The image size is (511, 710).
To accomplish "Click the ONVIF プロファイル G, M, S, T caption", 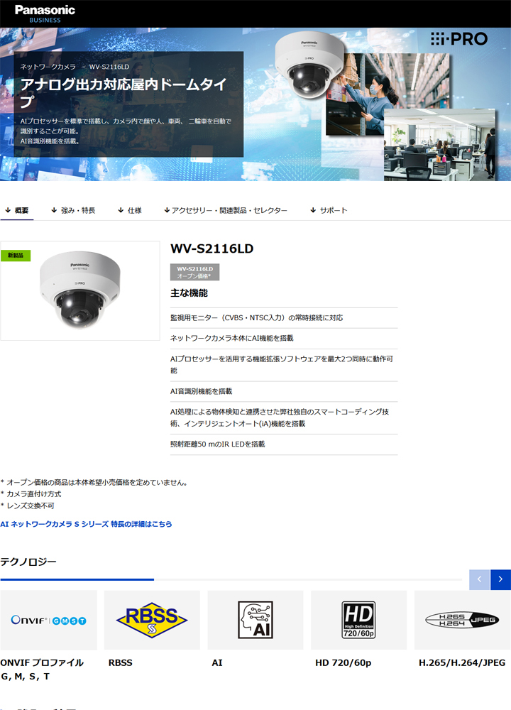I will click(x=42, y=669).
